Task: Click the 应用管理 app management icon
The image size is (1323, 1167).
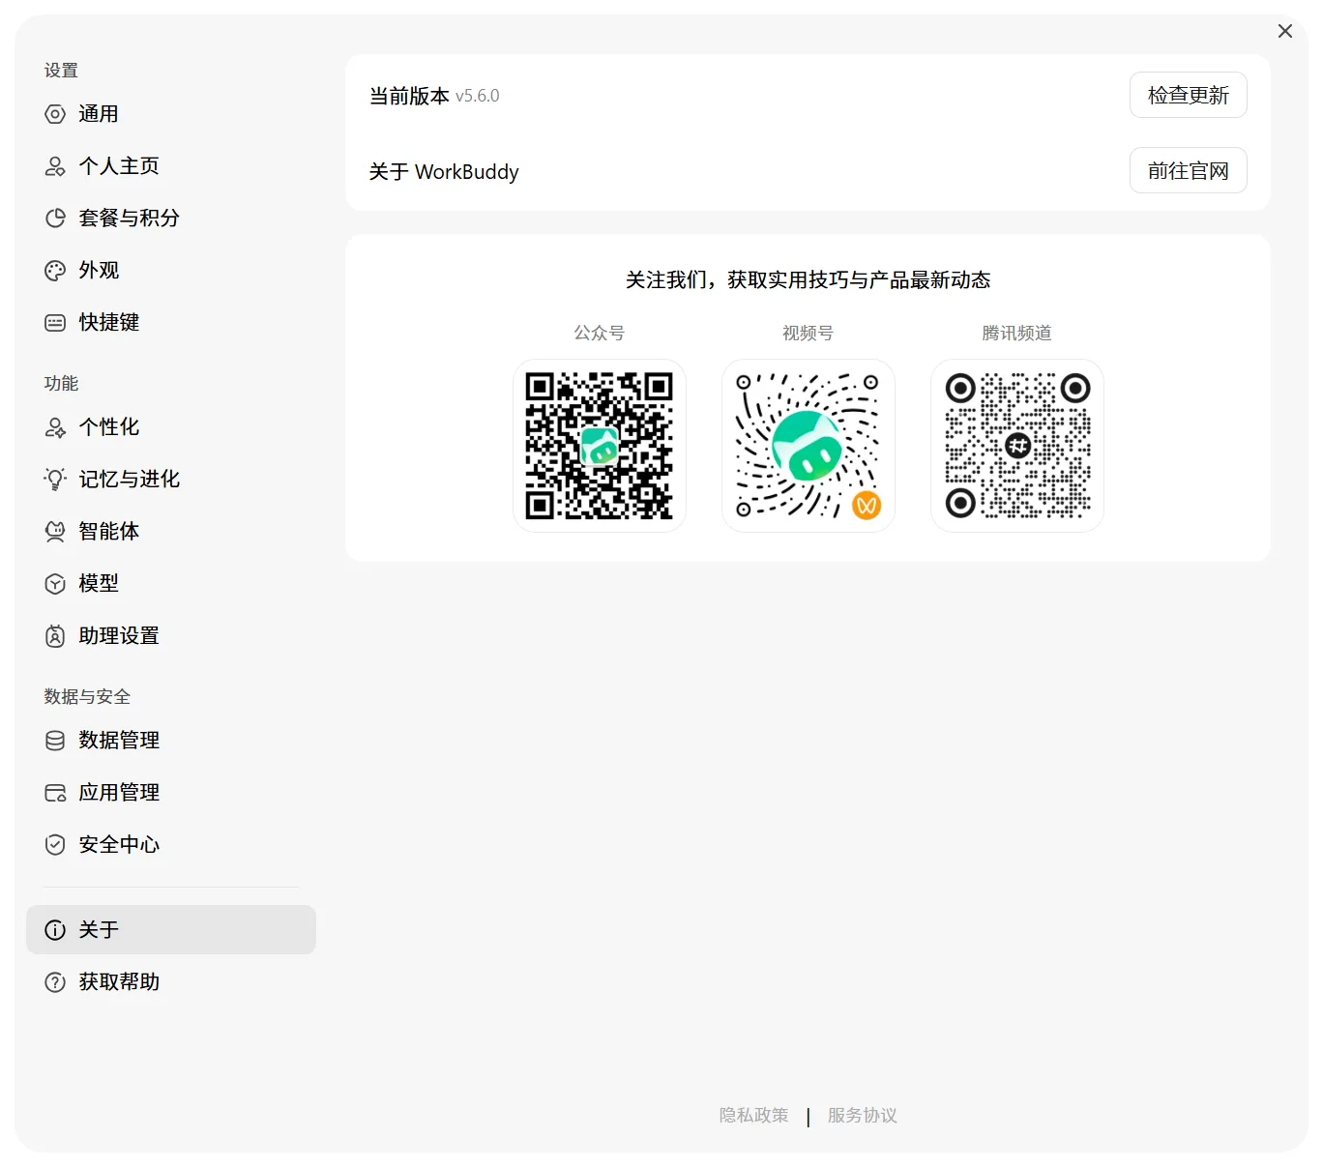Action: coord(55,793)
